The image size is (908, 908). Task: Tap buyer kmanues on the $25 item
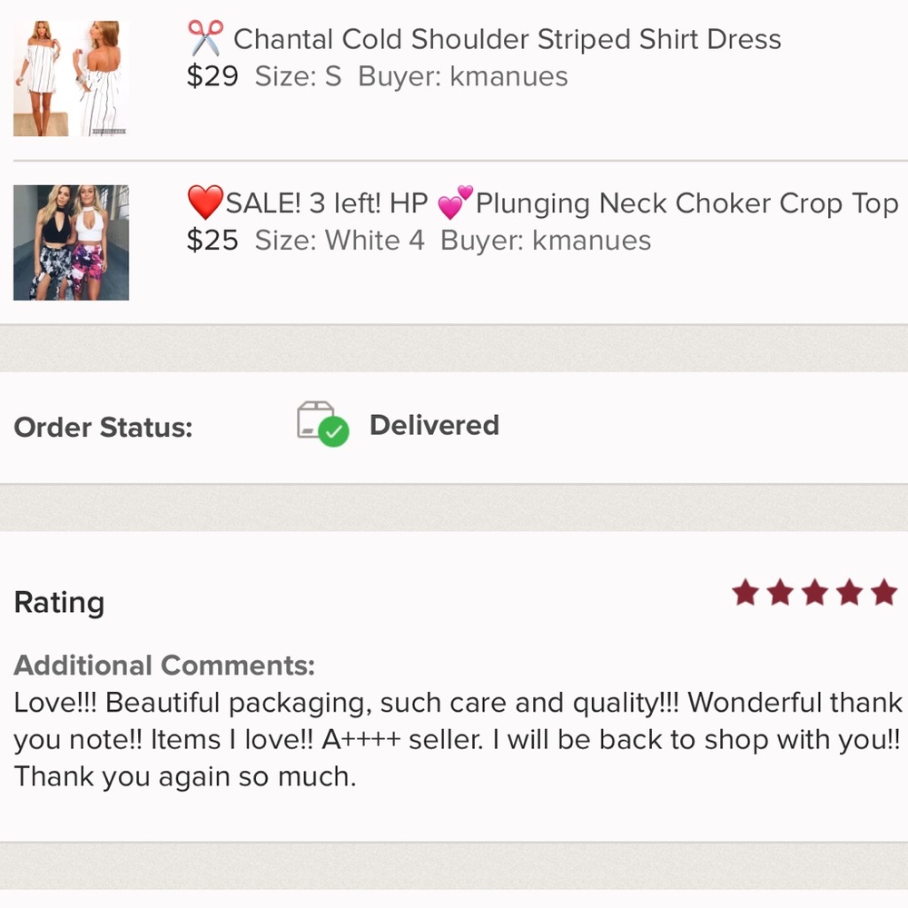point(591,241)
